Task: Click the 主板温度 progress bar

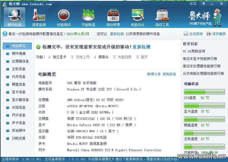Action: tap(204, 133)
